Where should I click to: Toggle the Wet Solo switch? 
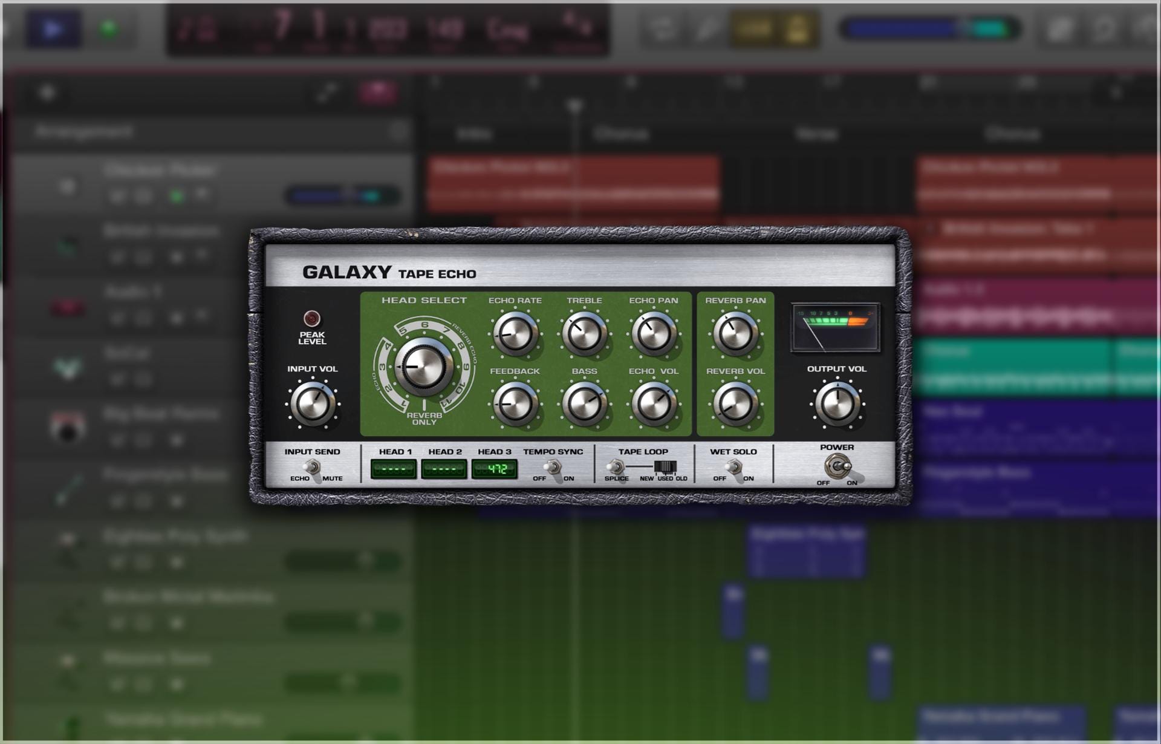pos(733,468)
